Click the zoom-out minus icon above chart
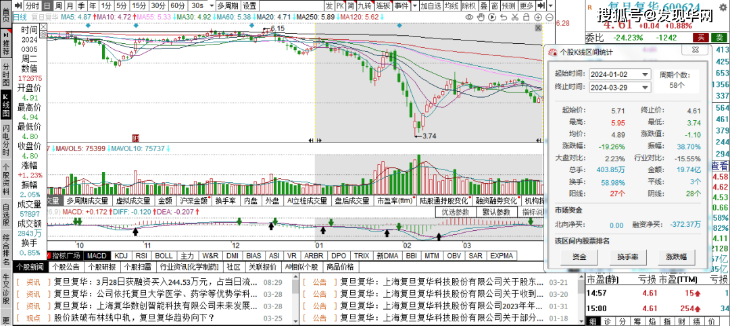The width and height of the screenshot is (730, 326). [x=549, y=17]
